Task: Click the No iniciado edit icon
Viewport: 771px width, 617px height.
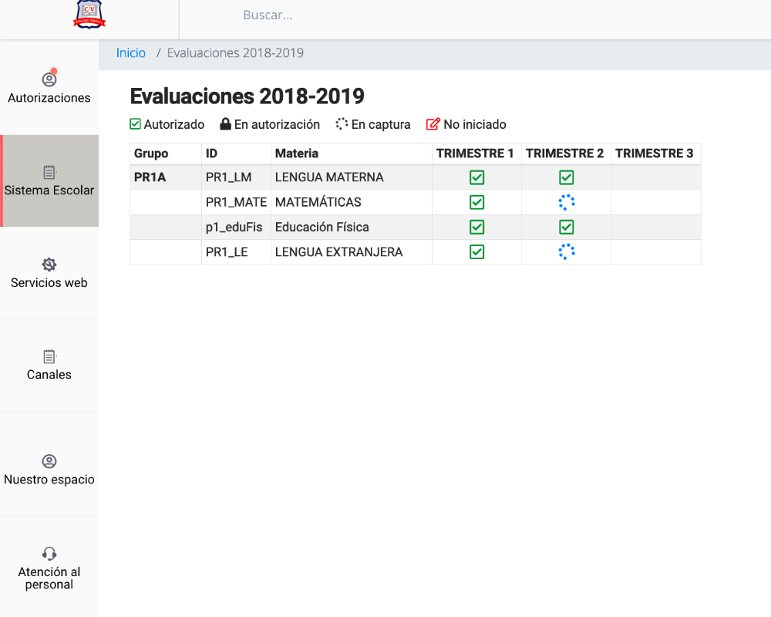Action: [433, 124]
